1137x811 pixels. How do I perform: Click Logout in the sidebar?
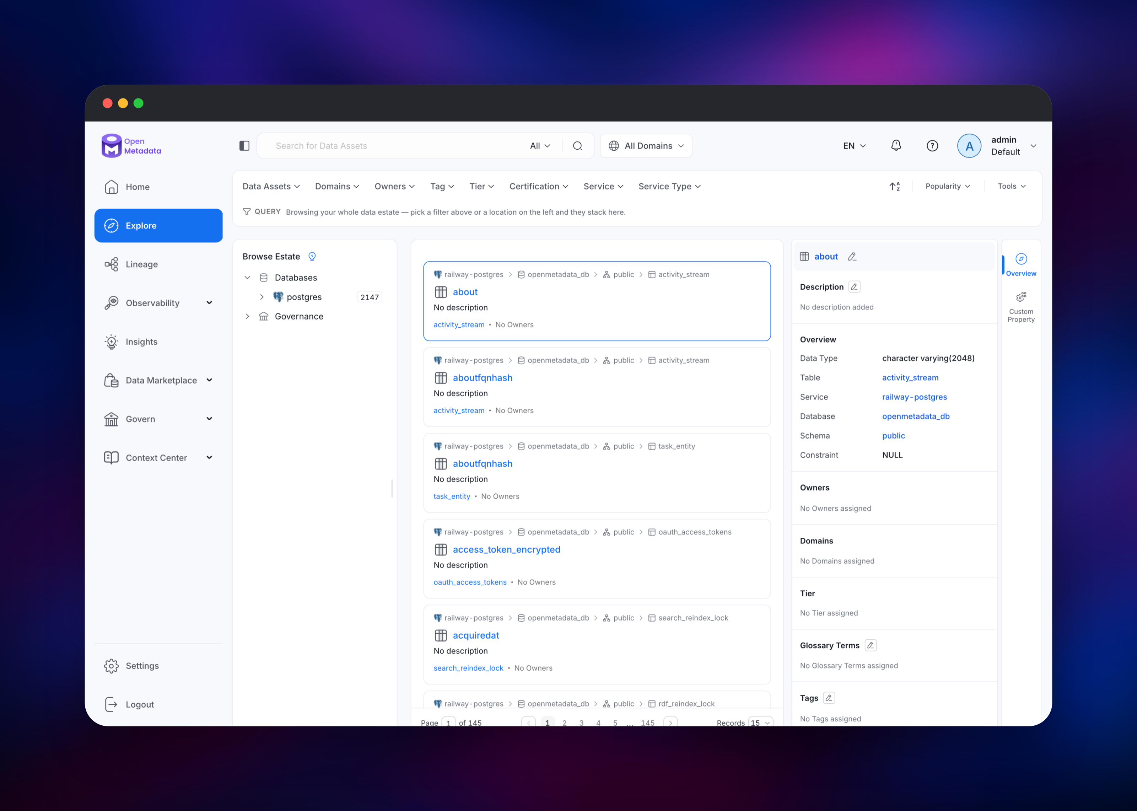(x=158, y=705)
